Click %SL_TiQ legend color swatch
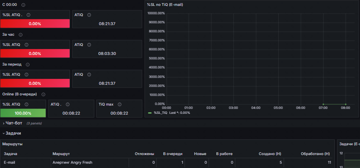Viewport: 360px width, 168px height. pyautogui.click(x=150, y=113)
